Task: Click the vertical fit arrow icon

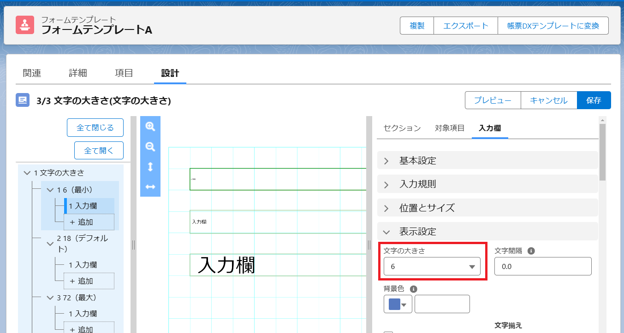Action: point(150,167)
